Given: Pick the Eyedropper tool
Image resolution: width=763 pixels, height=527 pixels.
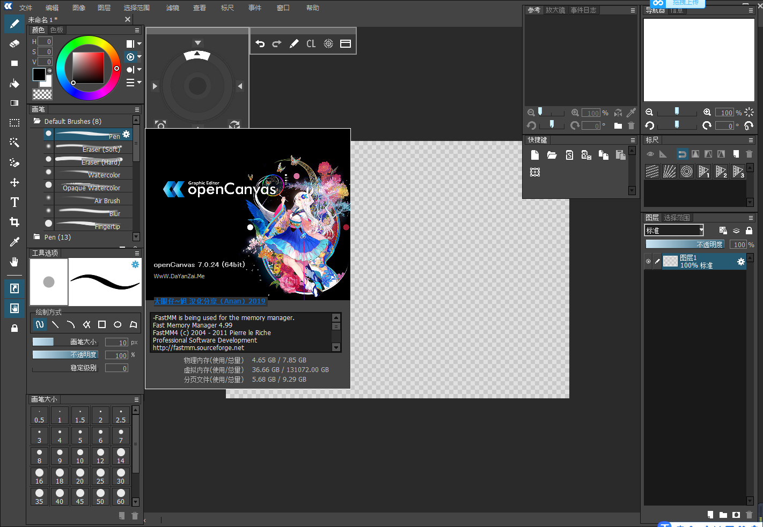Looking at the screenshot, I should click(x=14, y=242).
